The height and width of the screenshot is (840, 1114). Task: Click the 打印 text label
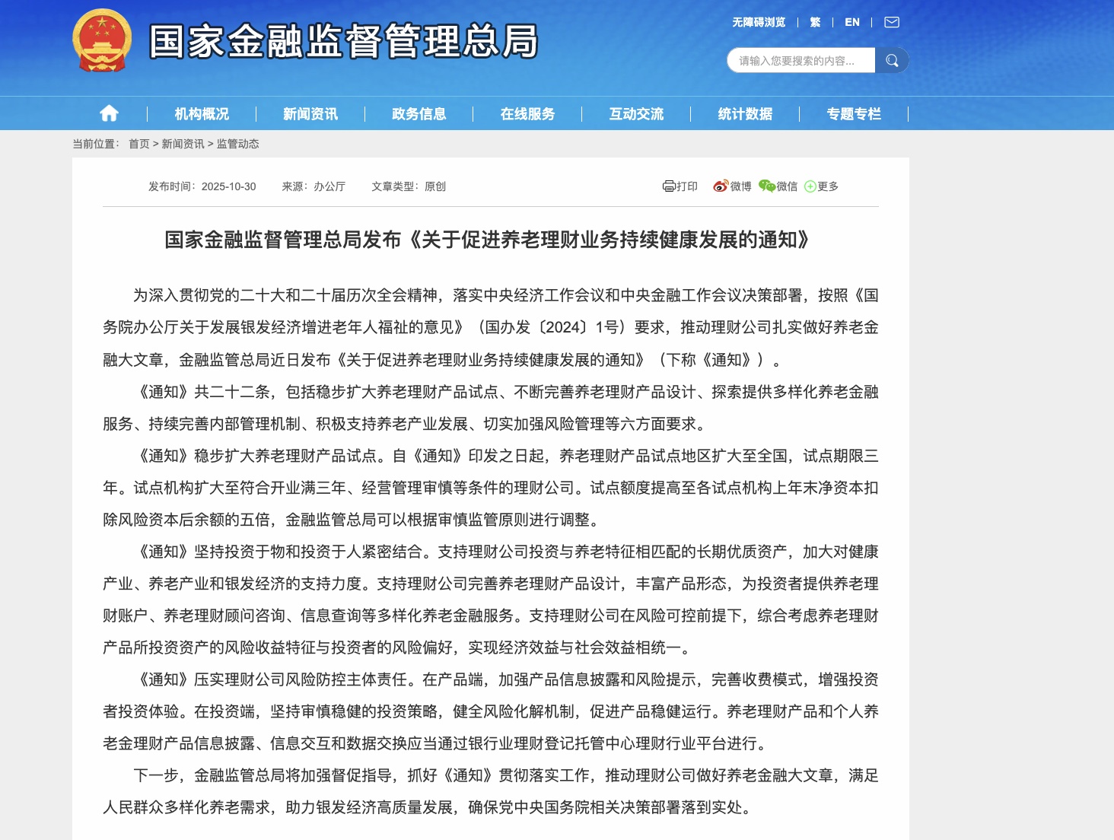[687, 186]
